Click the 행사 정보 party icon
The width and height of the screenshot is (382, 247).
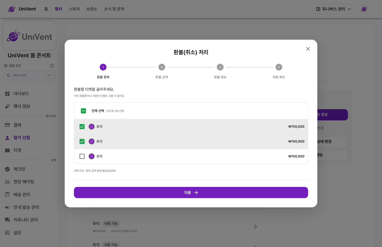pos(8,106)
